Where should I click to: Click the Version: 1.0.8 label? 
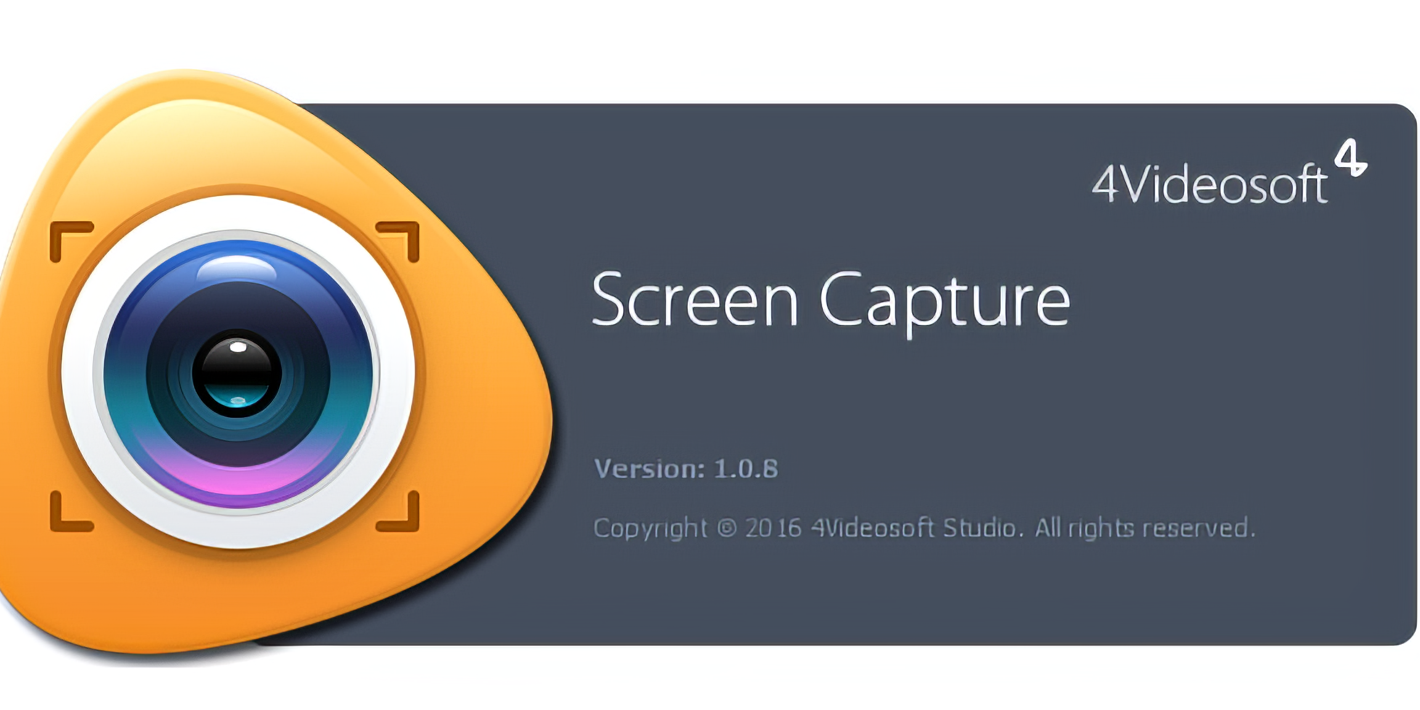[686, 469]
